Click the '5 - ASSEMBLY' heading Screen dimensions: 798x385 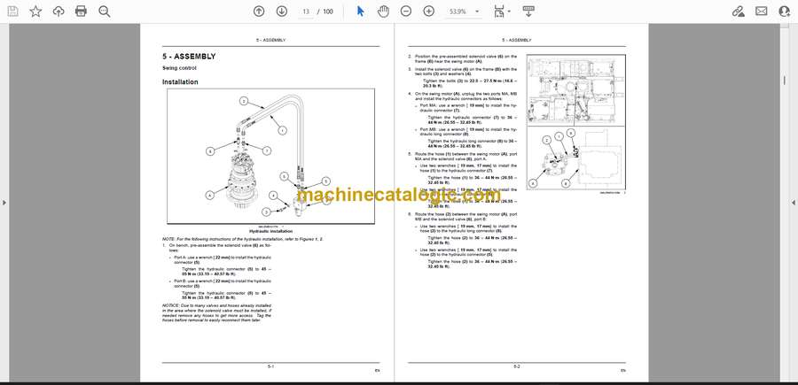pos(188,57)
